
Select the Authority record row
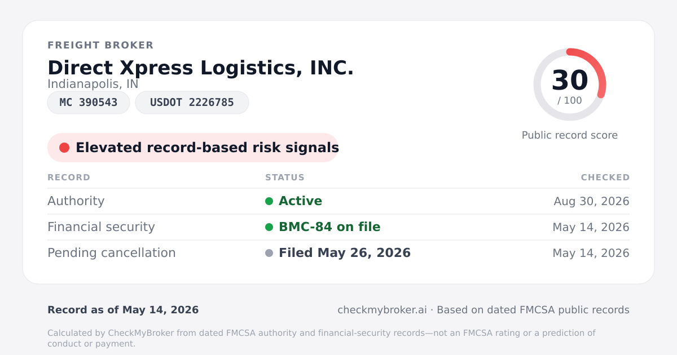(338, 201)
